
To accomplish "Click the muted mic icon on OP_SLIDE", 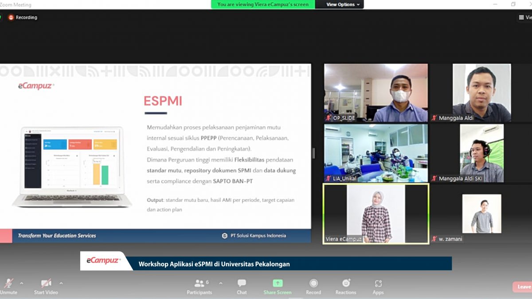I will (x=329, y=118).
